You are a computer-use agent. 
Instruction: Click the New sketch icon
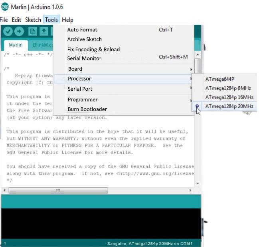[32, 31]
